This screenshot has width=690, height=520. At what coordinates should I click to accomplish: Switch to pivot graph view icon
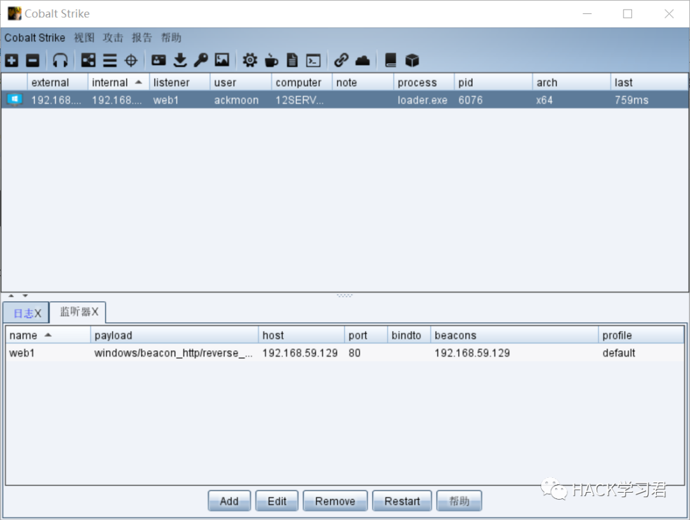pos(88,60)
